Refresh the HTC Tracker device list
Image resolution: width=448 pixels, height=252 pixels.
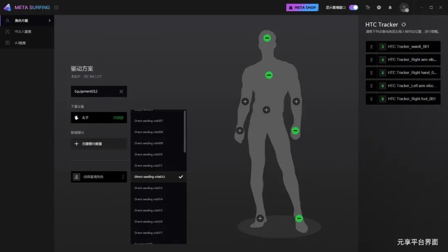click(x=404, y=25)
